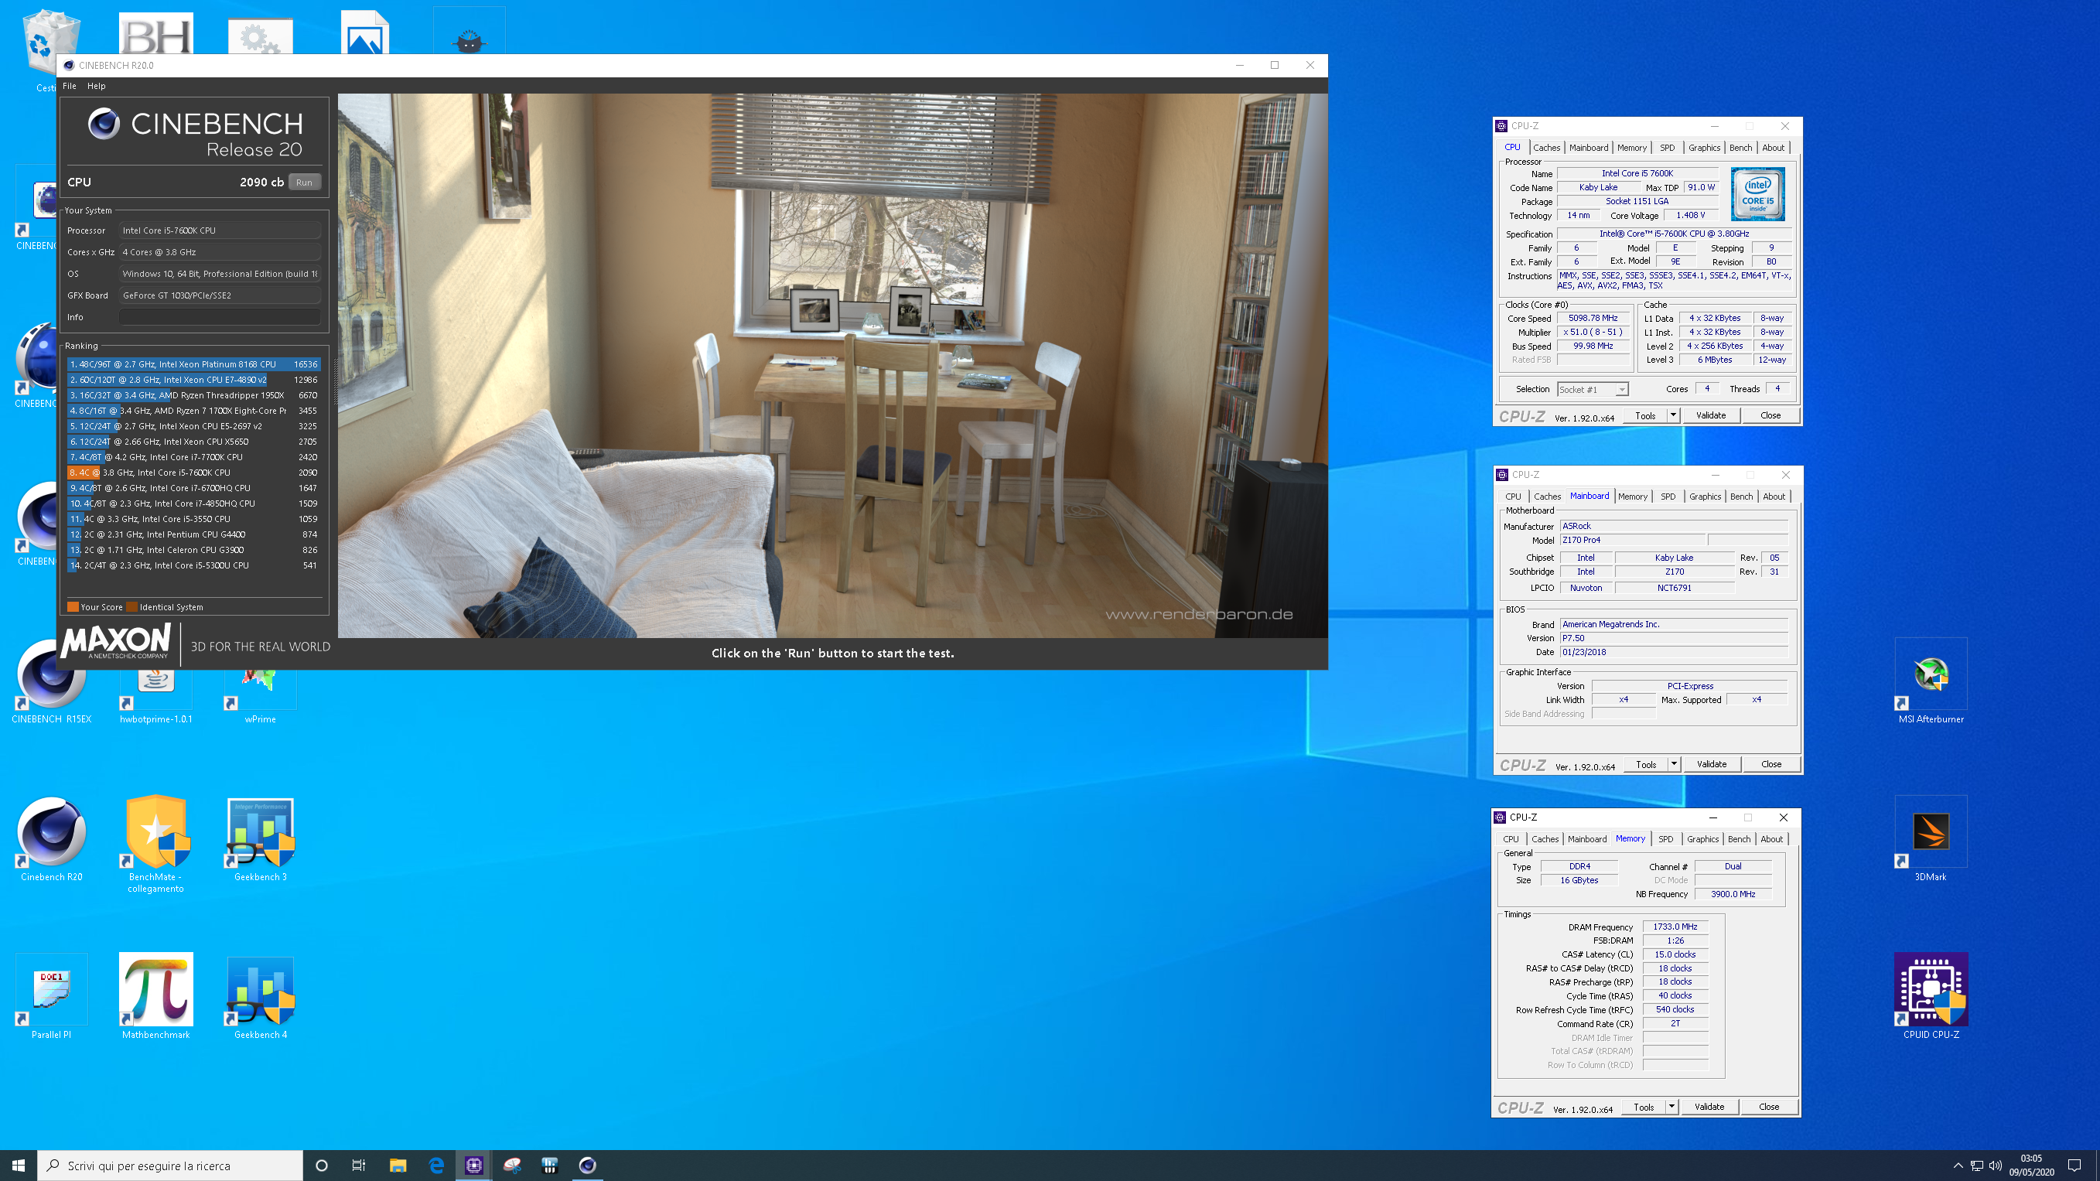The height and width of the screenshot is (1181, 2100).
Task: Launch CPUID CPU-Z desktop shortcut
Action: click(1931, 997)
